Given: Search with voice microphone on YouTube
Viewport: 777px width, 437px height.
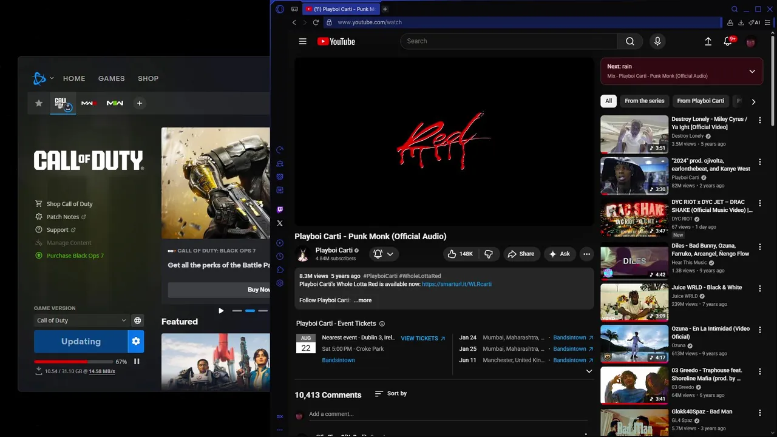Looking at the screenshot, I should tap(657, 41).
